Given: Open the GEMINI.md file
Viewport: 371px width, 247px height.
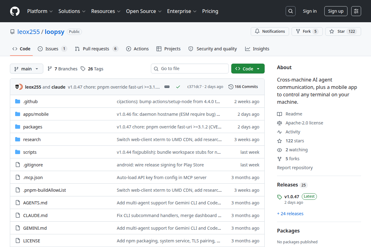Looking at the screenshot, I should click(35, 228).
